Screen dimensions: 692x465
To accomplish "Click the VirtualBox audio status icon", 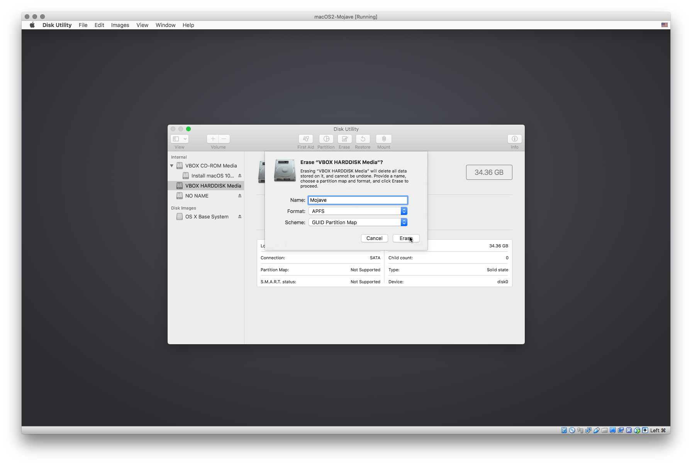I will coord(580,430).
